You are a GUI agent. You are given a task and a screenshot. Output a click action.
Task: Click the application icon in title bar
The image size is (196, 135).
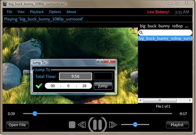click(x=5, y=4)
